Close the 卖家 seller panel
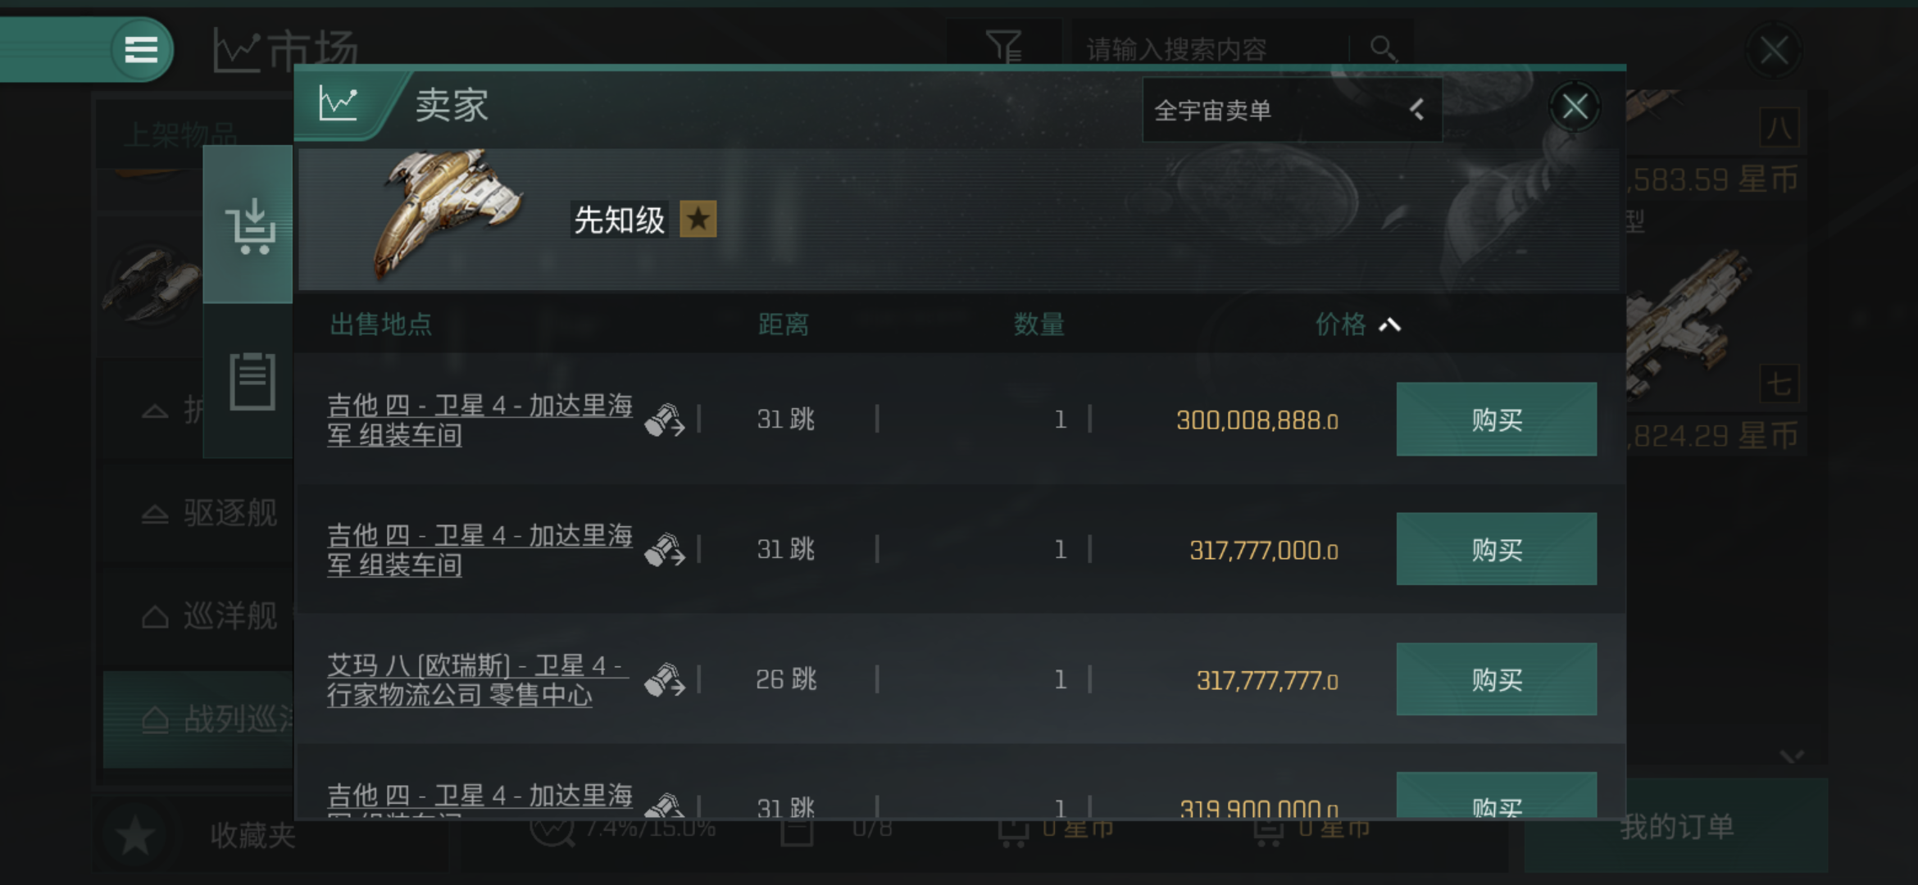Viewport: 1918px width, 885px height. pyautogui.click(x=1575, y=107)
